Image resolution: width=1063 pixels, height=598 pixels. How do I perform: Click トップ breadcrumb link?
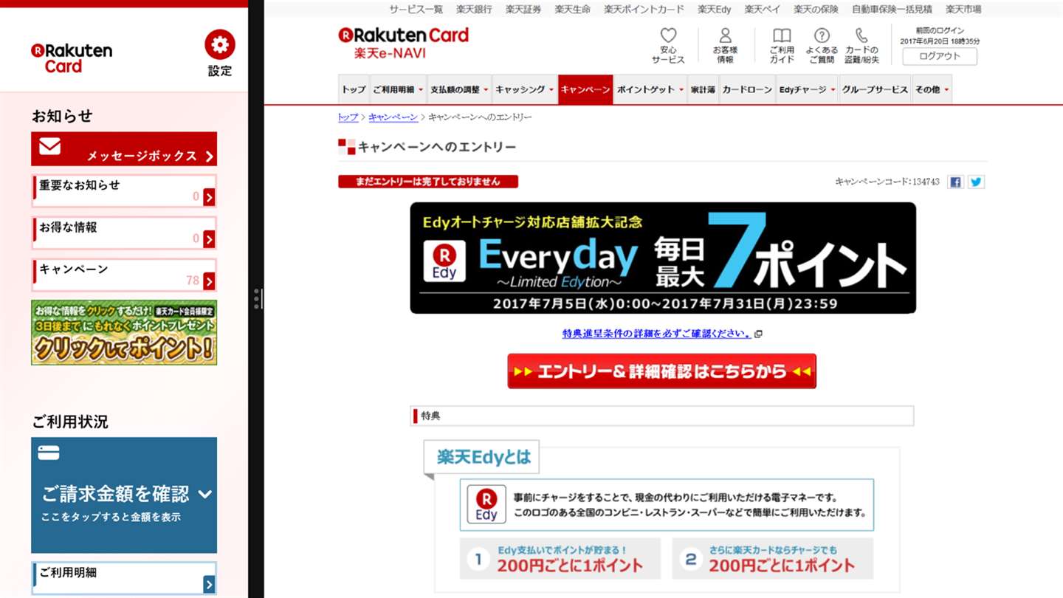[348, 117]
